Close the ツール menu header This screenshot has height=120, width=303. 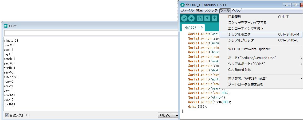click(225, 10)
